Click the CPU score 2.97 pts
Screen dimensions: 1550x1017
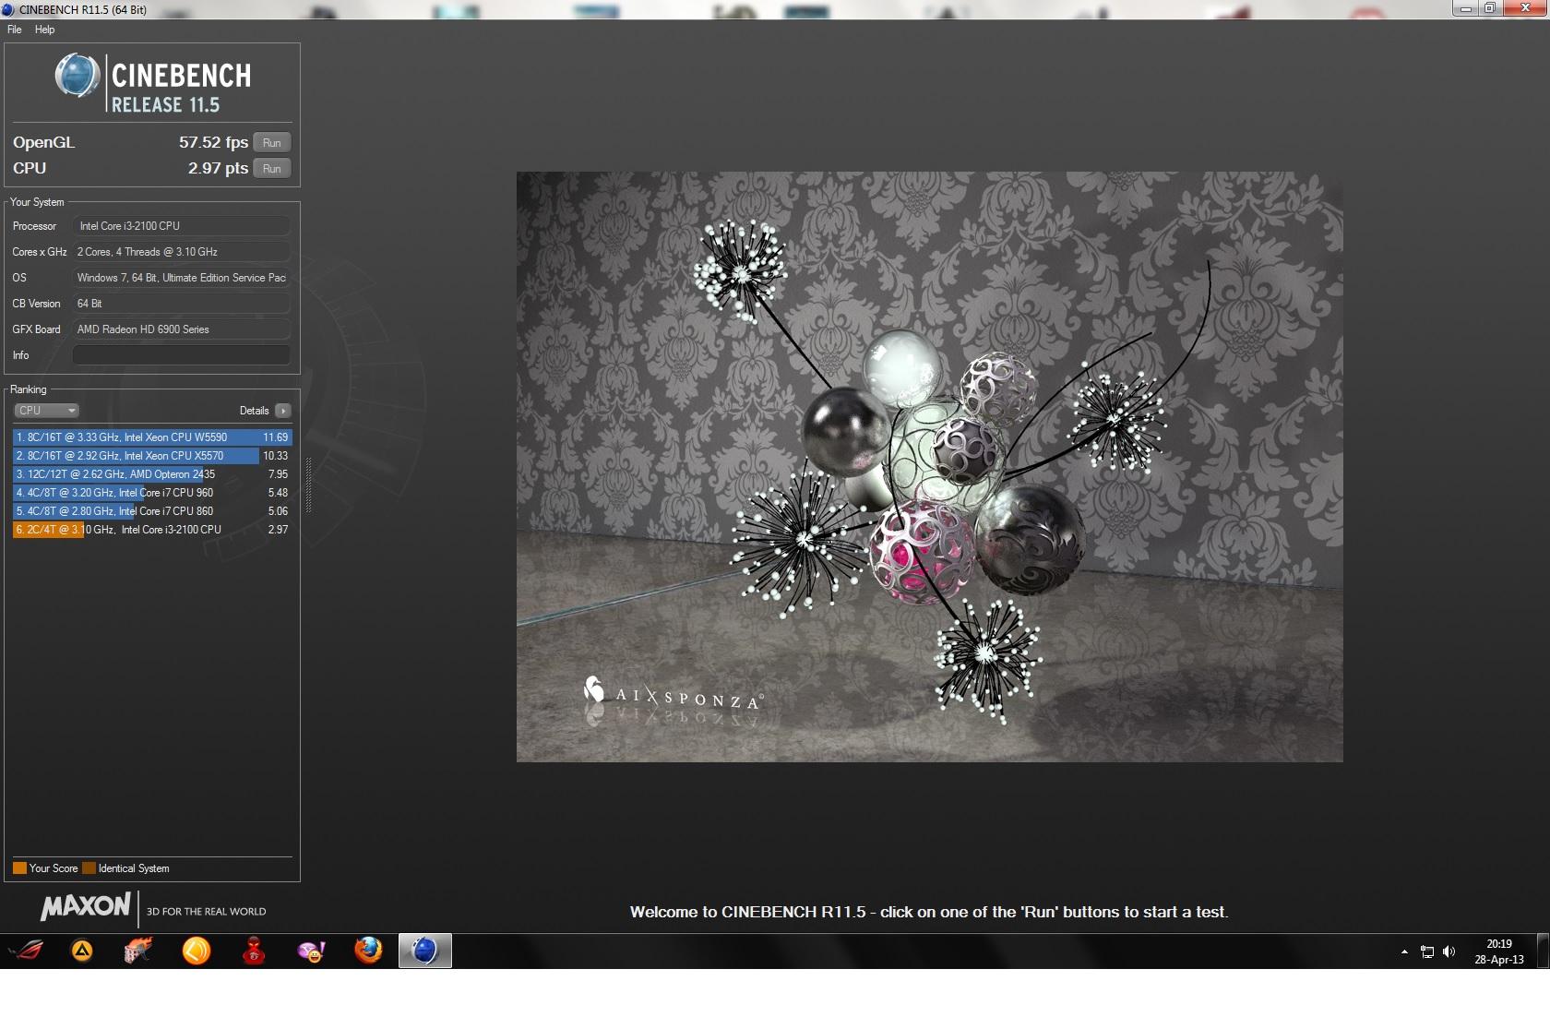(218, 168)
